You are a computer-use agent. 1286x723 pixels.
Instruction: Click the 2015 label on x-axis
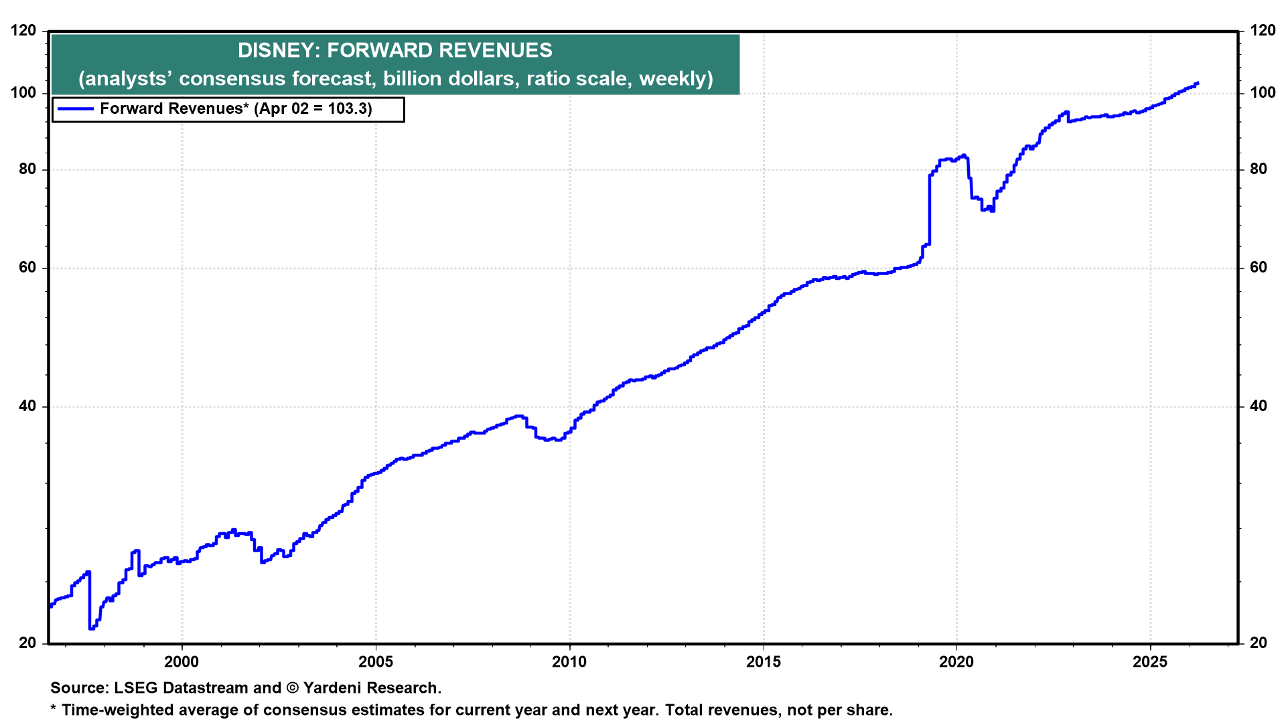coord(764,662)
